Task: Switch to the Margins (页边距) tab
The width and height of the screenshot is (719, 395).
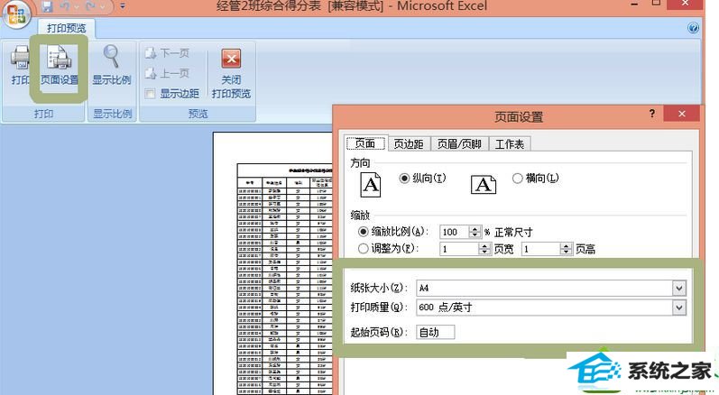Action: click(408, 144)
